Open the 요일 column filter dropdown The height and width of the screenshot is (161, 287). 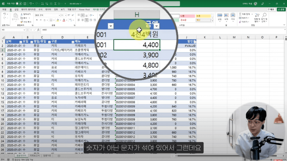click(x=32, y=42)
